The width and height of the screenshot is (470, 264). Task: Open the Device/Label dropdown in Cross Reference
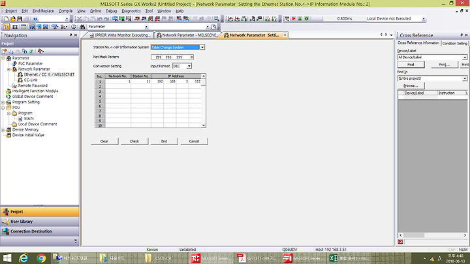(x=465, y=58)
